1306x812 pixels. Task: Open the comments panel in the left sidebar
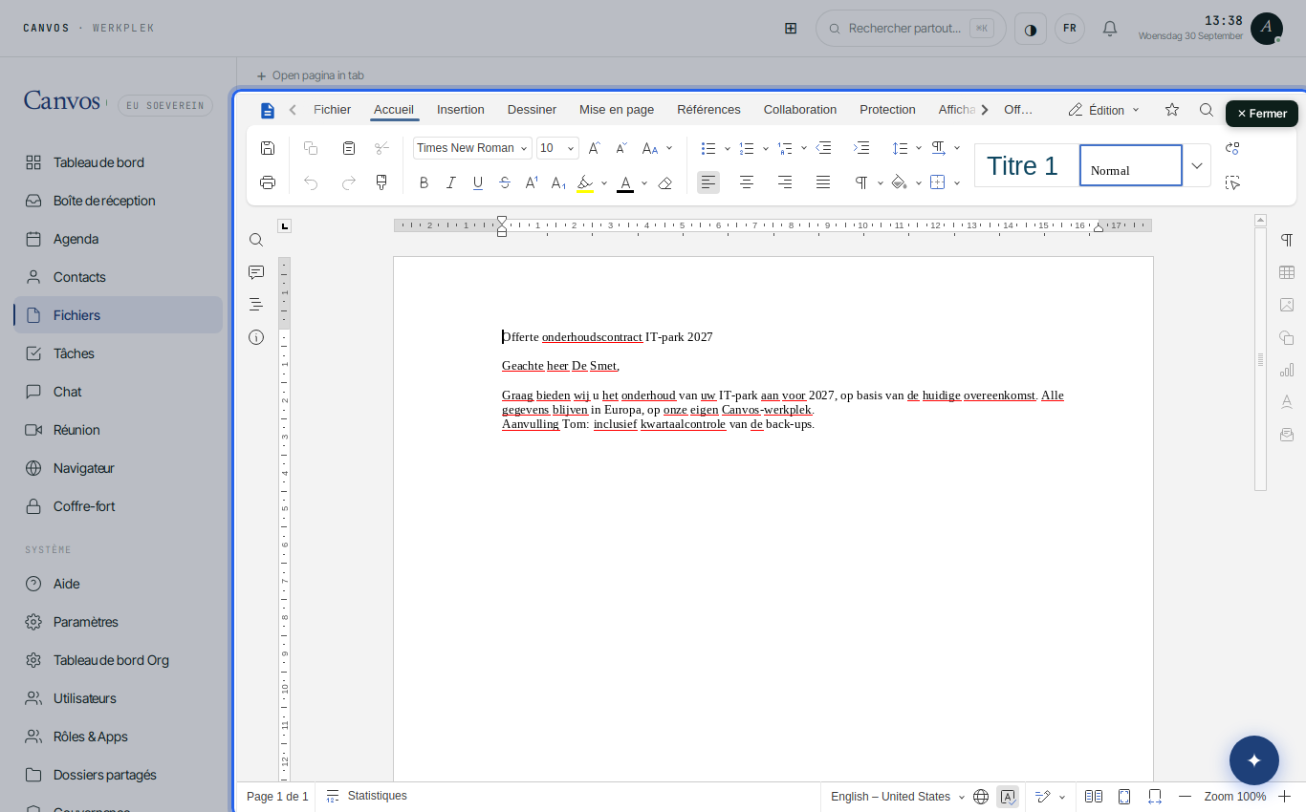pyautogui.click(x=256, y=272)
